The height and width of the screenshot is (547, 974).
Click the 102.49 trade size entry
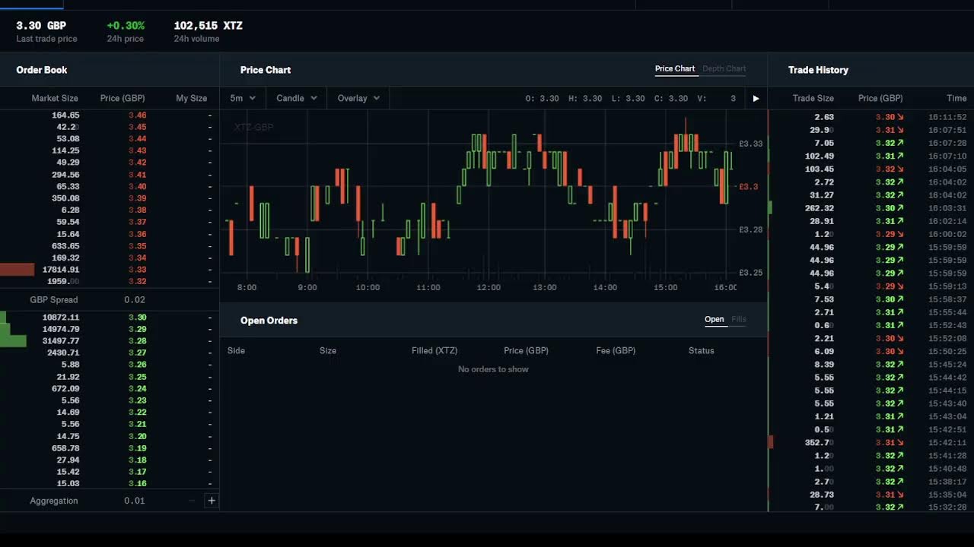click(x=819, y=156)
